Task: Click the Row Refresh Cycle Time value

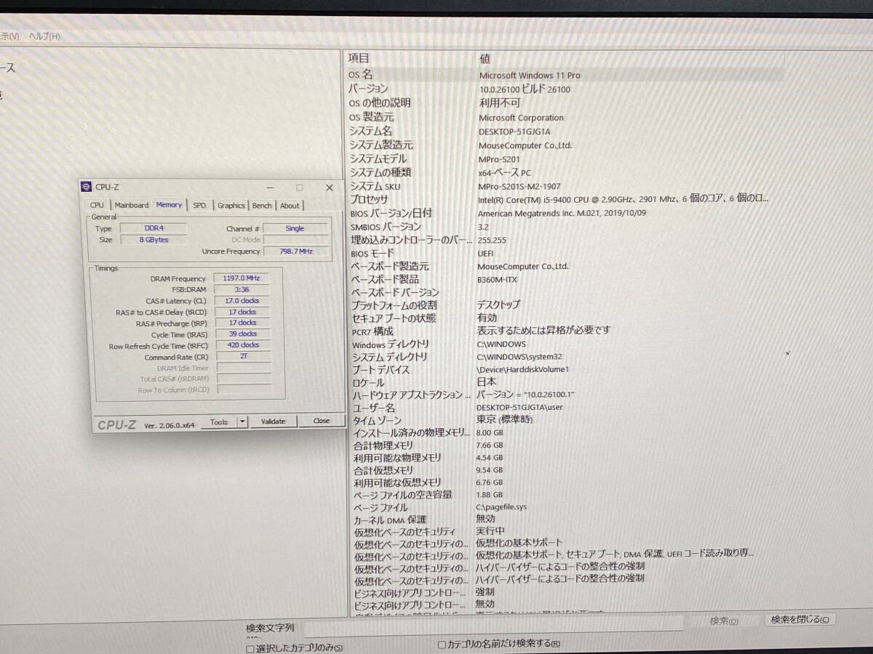Action: click(x=244, y=345)
